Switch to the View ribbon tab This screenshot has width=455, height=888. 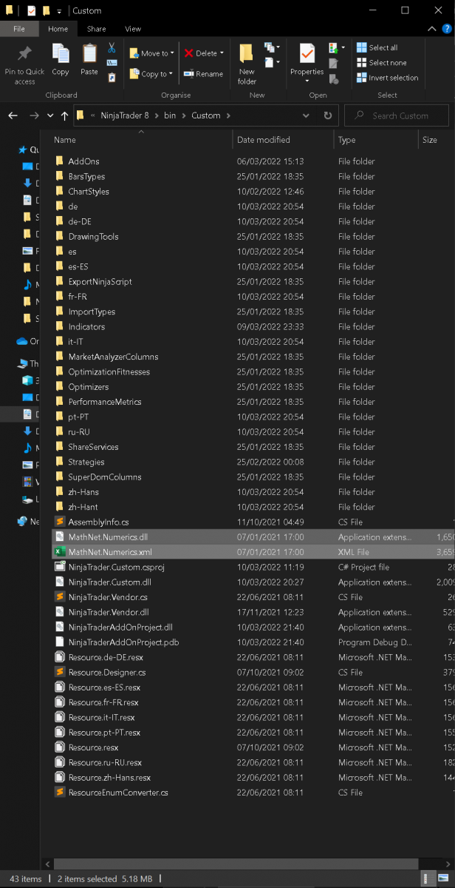click(133, 29)
